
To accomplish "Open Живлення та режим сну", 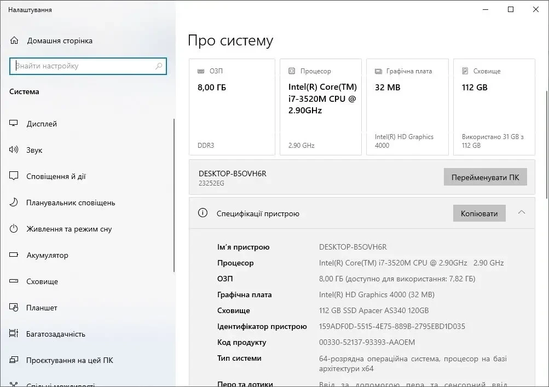I will (x=69, y=229).
